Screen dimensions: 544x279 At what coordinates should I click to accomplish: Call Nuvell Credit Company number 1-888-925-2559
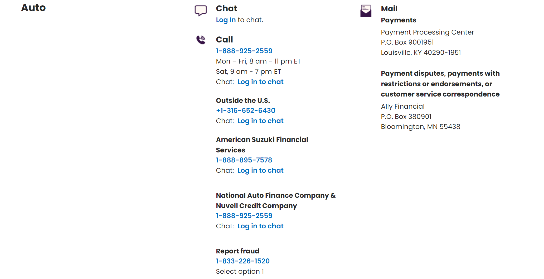[244, 216]
